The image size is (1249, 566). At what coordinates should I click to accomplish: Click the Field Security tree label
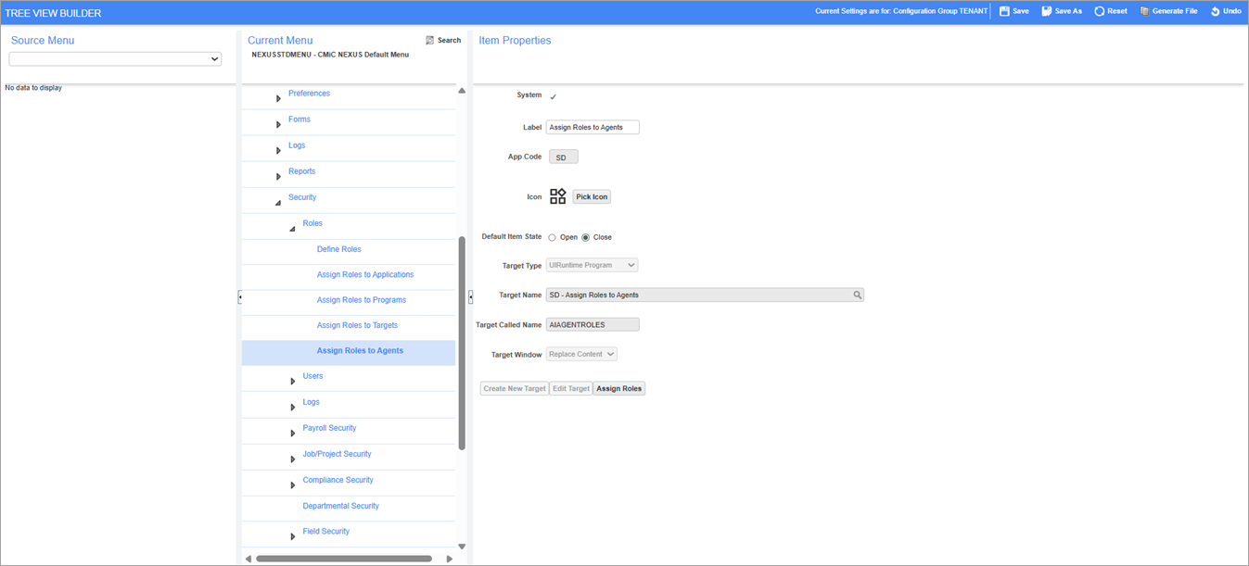point(326,532)
